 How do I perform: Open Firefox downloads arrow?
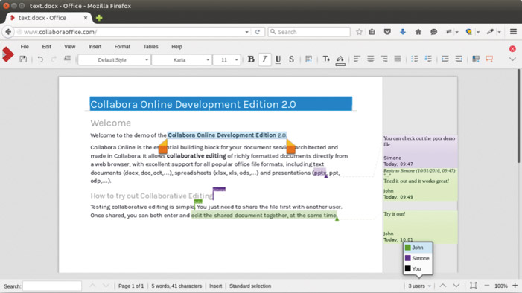pos(403,32)
